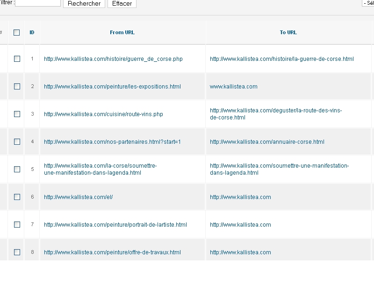This screenshot has width=374, height=281.
Task: Focus the Filtrer text field
Action: [38, 3]
